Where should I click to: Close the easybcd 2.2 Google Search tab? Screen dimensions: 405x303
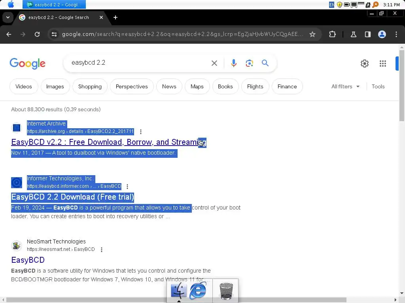101,17
